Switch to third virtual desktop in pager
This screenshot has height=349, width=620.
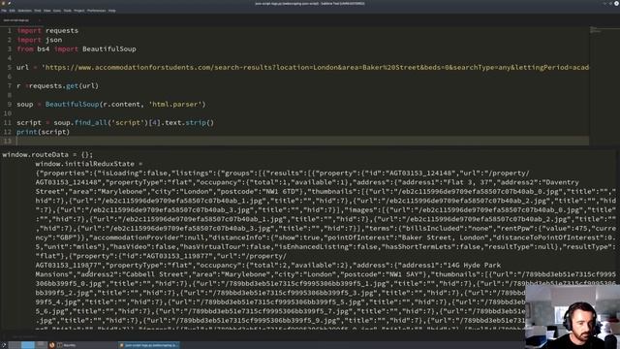click(x=41, y=345)
